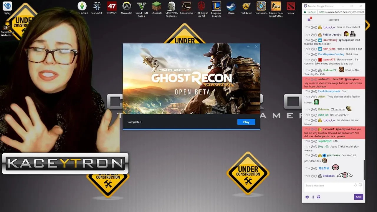377x212 pixels.
Task: Open the Grand Theft Auto V shortcut
Action: 142,9
